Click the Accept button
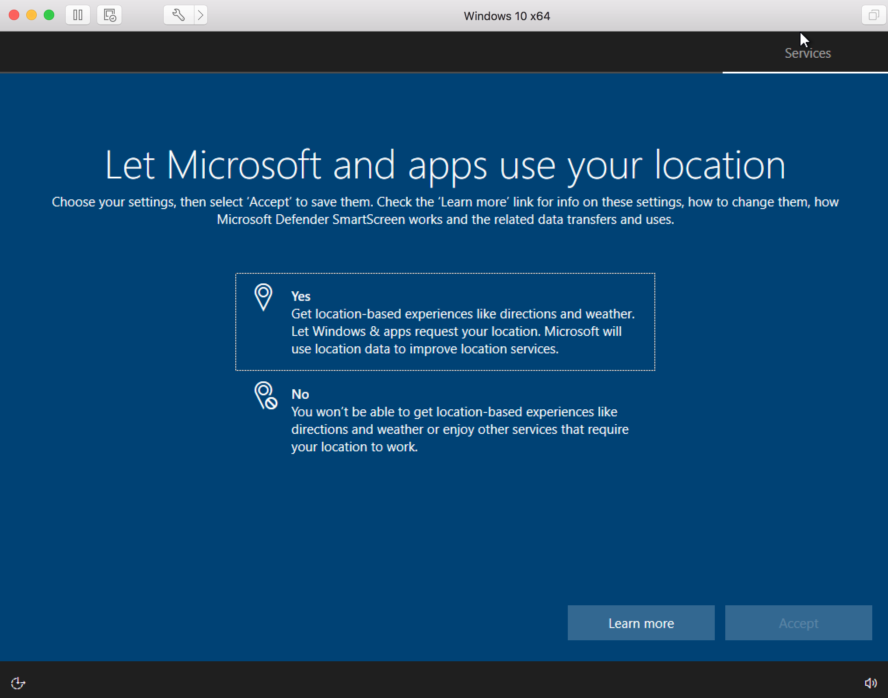 click(x=798, y=623)
